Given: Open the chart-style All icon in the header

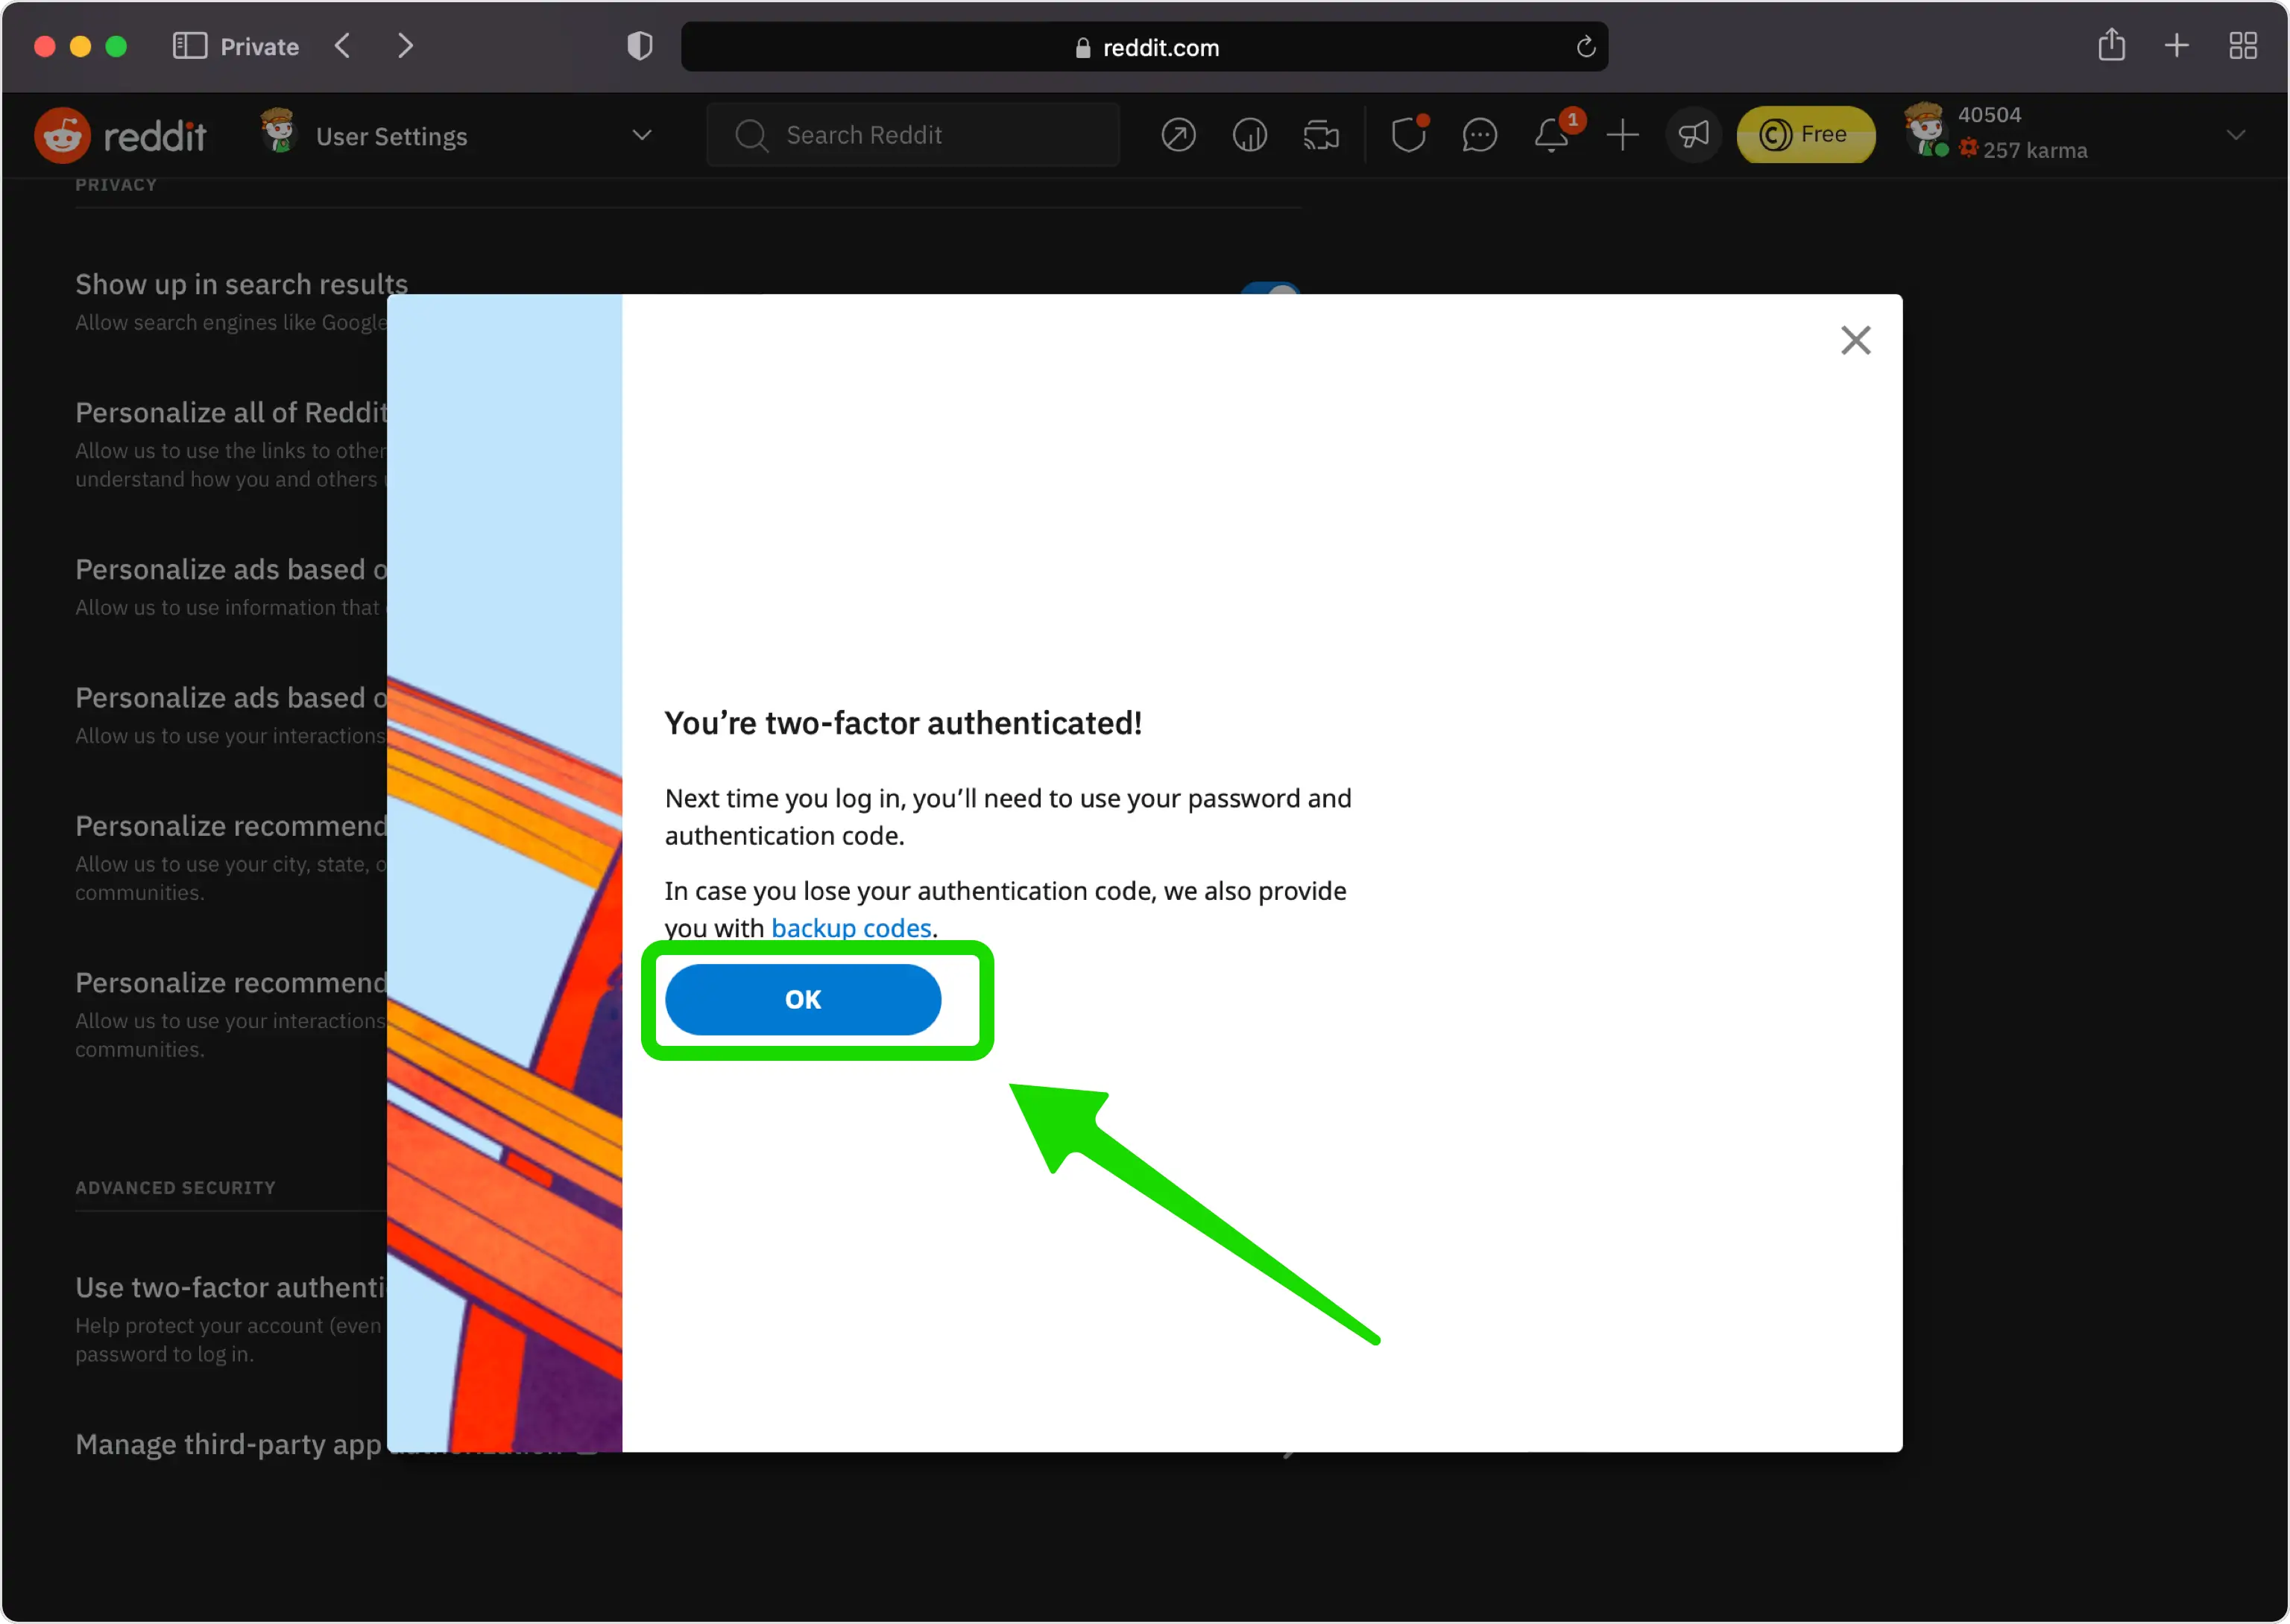Looking at the screenshot, I should [x=1249, y=135].
